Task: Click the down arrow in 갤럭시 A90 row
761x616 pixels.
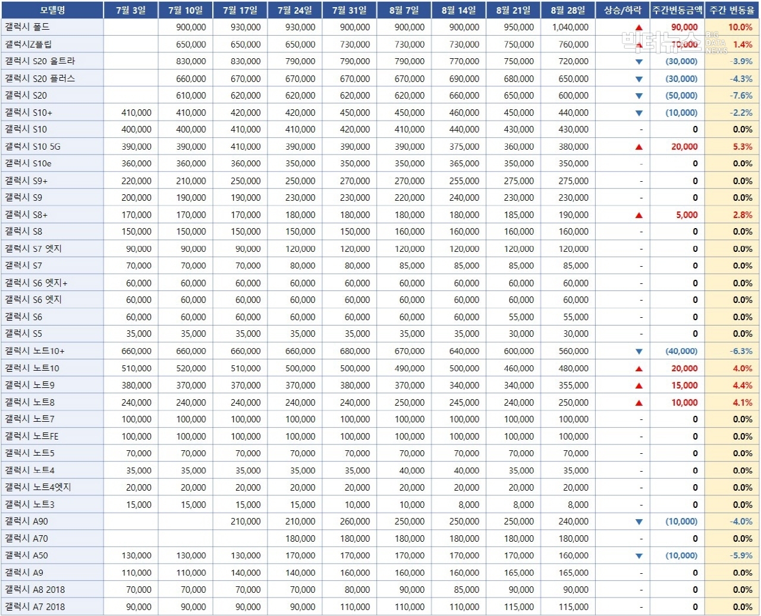Action: pyautogui.click(x=639, y=522)
